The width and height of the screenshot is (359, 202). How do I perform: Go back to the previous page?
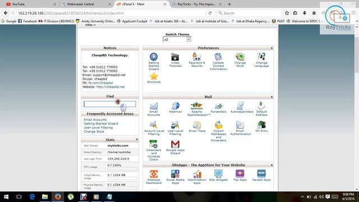coord(6,13)
